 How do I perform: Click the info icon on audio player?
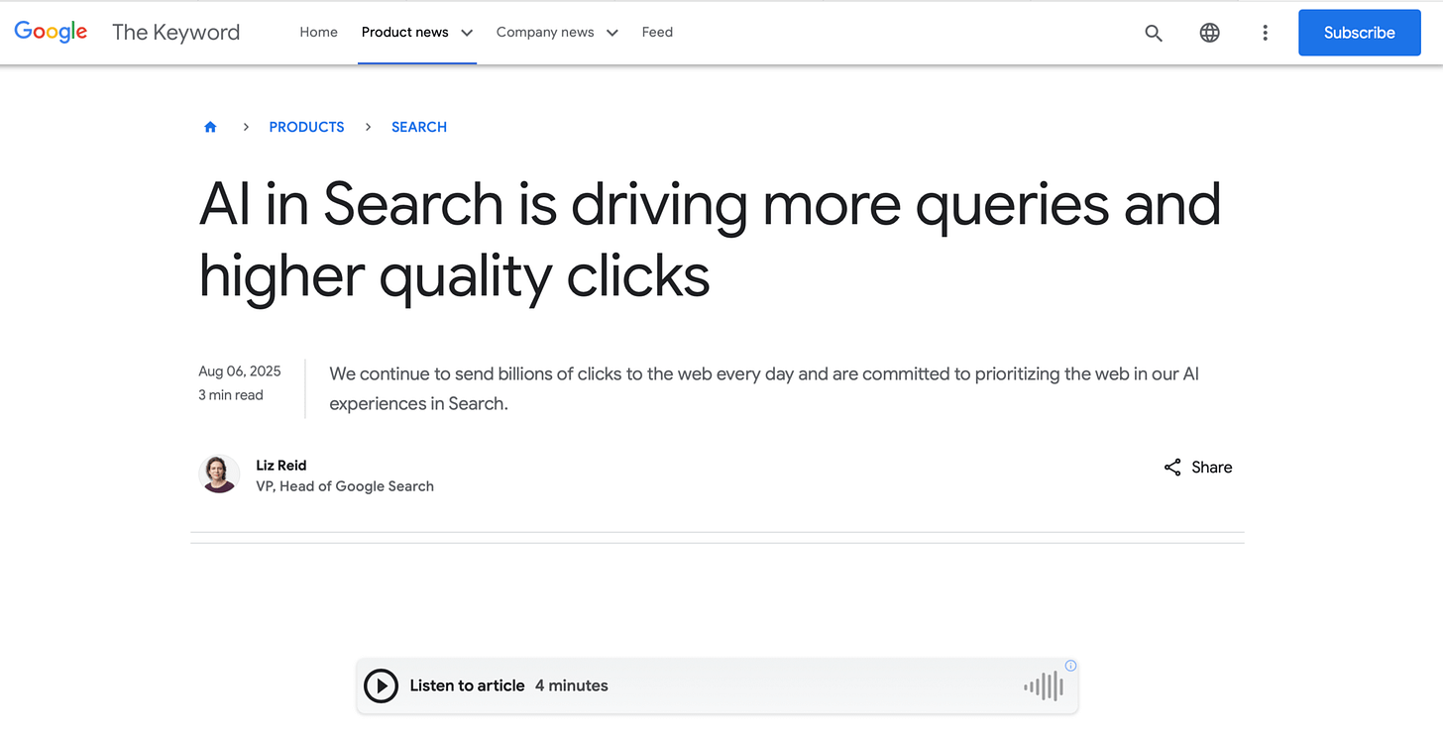1070,666
